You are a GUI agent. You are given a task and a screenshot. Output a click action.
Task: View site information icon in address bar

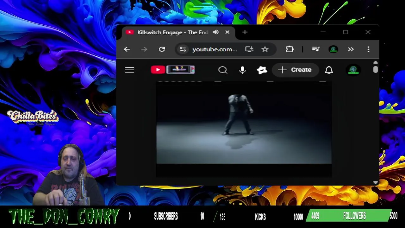(x=183, y=49)
